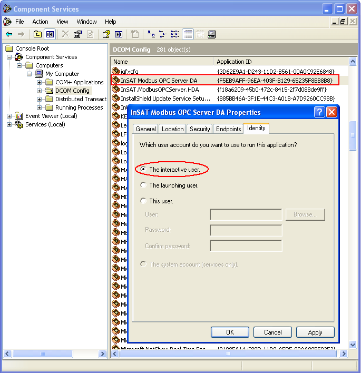Viewport: 361px width, 373px height.
Task: Click the Application ID column header
Action: (281, 62)
